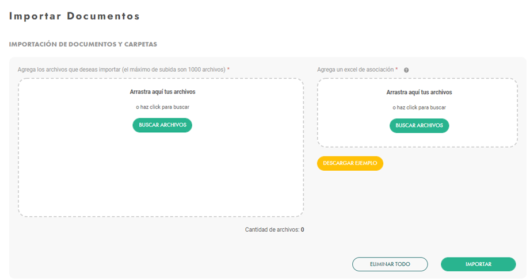This screenshot has height=280, width=530.
Task: Download the example with DESCARGAR EJEMPLO
Action: pyautogui.click(x=350, y=163)
